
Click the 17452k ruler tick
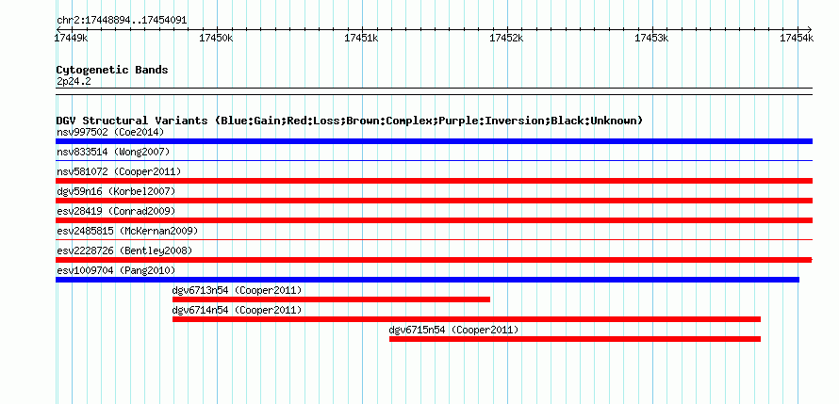coord(507,38)
